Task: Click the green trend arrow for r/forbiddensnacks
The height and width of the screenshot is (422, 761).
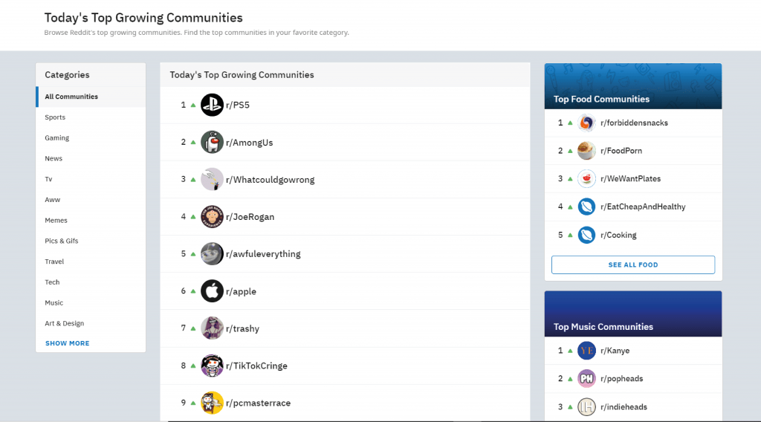Action: point(570,123)
